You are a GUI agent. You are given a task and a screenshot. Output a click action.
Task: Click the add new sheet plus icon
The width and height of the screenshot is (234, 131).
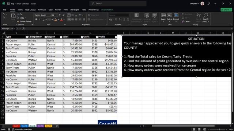(x=57, y=126)
